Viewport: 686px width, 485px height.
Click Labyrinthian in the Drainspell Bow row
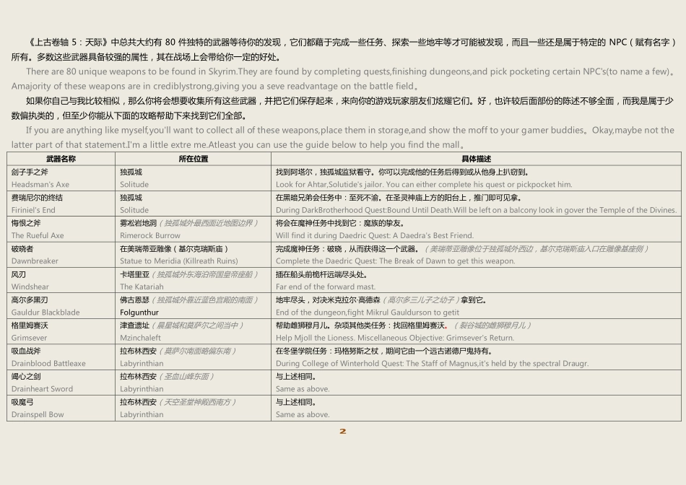tap(142, 414)
